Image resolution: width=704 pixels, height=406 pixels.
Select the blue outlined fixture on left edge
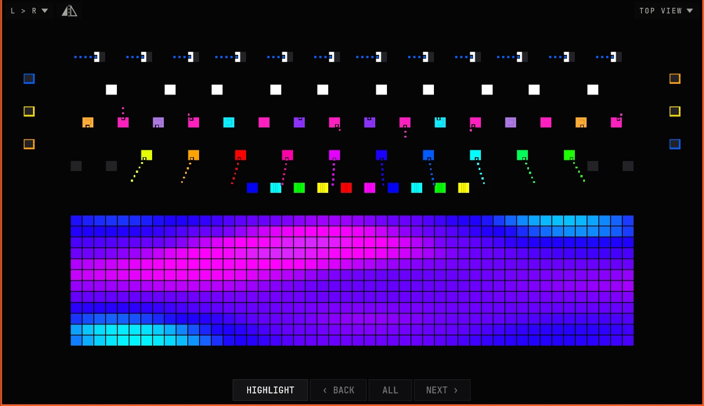tap(29, 79)
